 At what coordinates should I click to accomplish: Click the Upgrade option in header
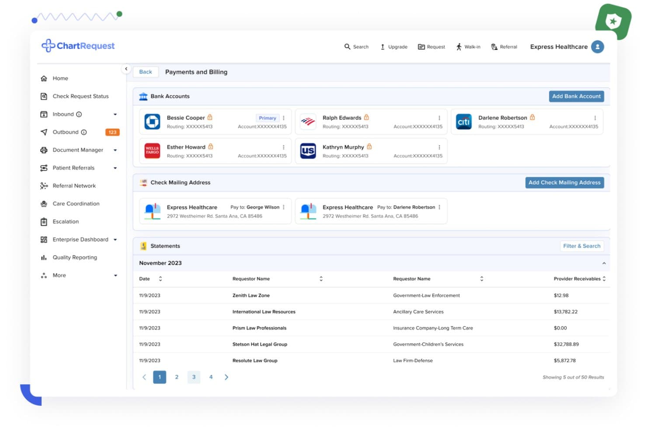tap(394, 47)
